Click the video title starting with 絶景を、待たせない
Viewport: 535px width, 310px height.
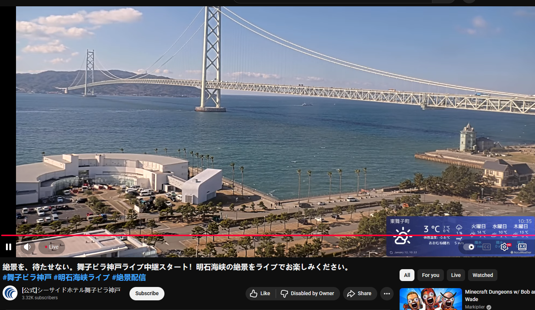click(x=177, y=267)
